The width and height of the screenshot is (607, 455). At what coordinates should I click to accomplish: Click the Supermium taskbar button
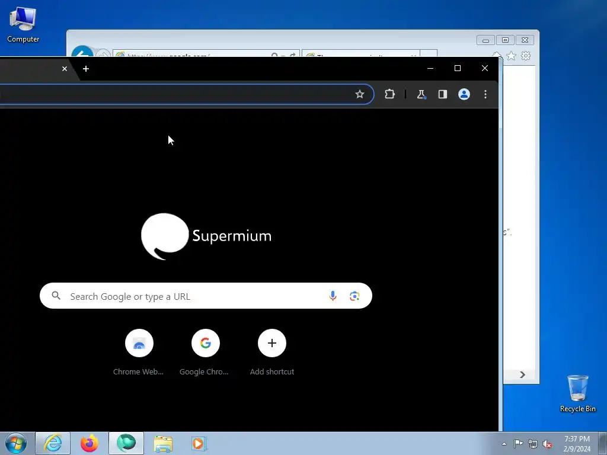[126, 443]
